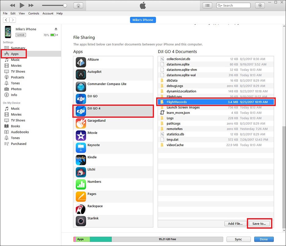The height and width of the screenshot is (246, 286).
Task: Click the Add File... button
Action: point(235,224)
